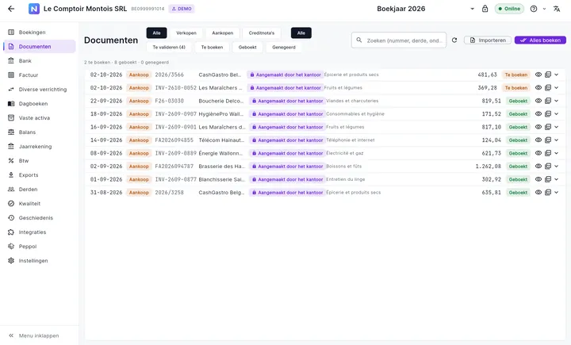Open booking entry icon for FA2026094855 row
This screenshot has height=345, width=571.
pos(548,140)
